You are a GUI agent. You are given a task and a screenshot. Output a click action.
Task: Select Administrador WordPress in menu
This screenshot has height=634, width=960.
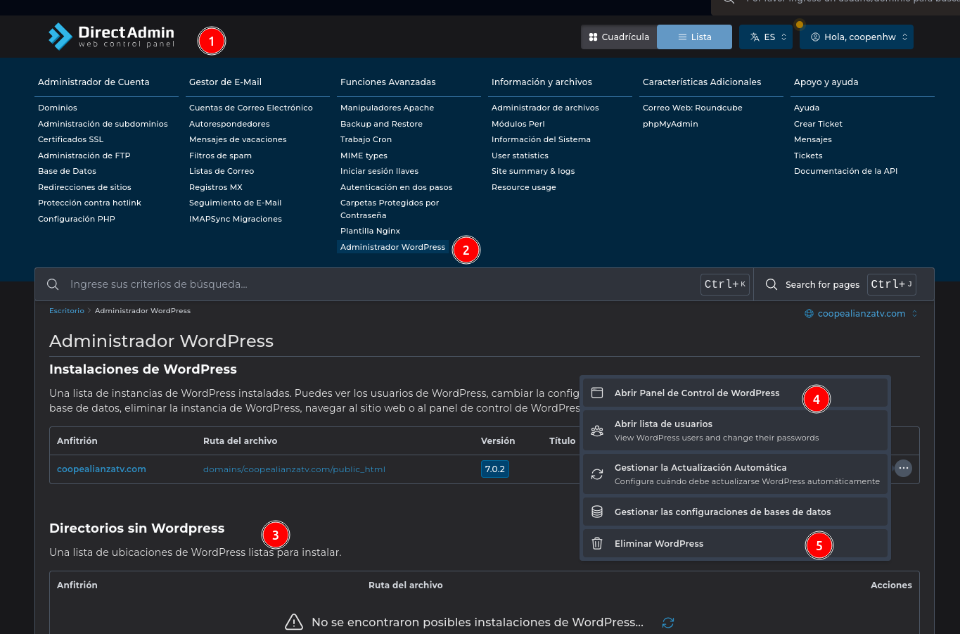(x=392, y=247)
